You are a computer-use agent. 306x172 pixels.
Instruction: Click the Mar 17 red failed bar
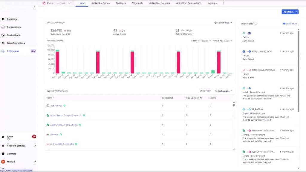[x=57, y=62]
